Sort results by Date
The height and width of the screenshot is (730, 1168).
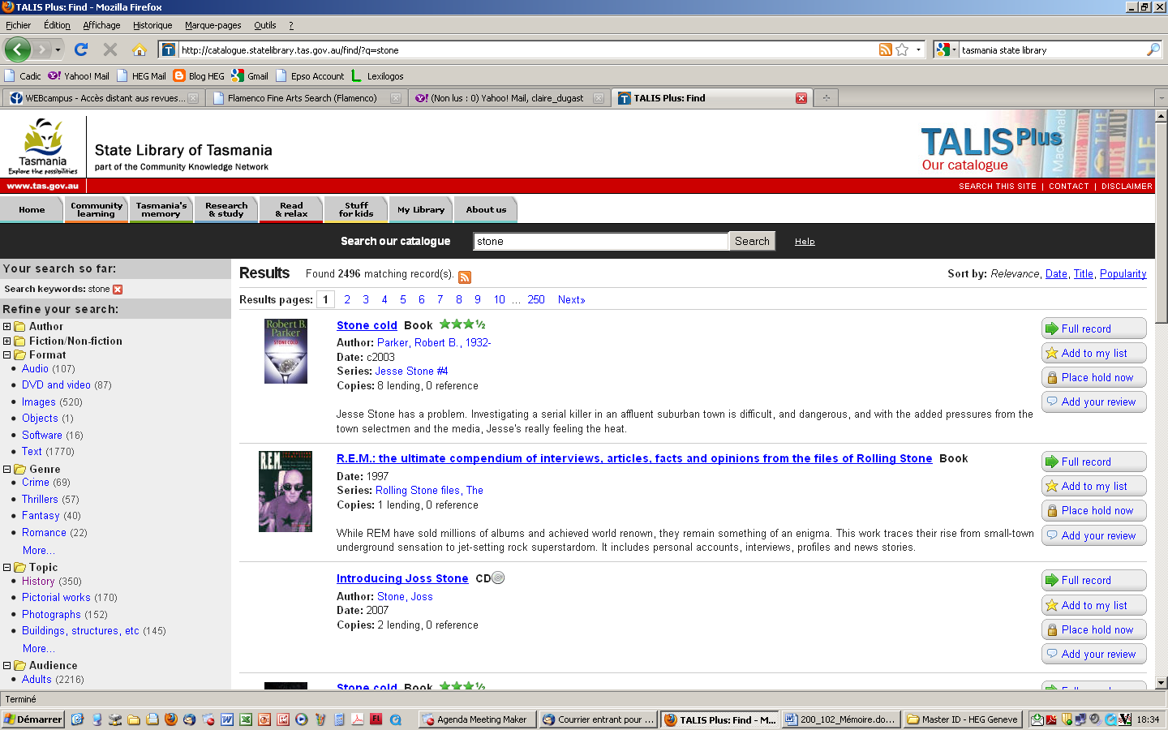(1056, 274)
